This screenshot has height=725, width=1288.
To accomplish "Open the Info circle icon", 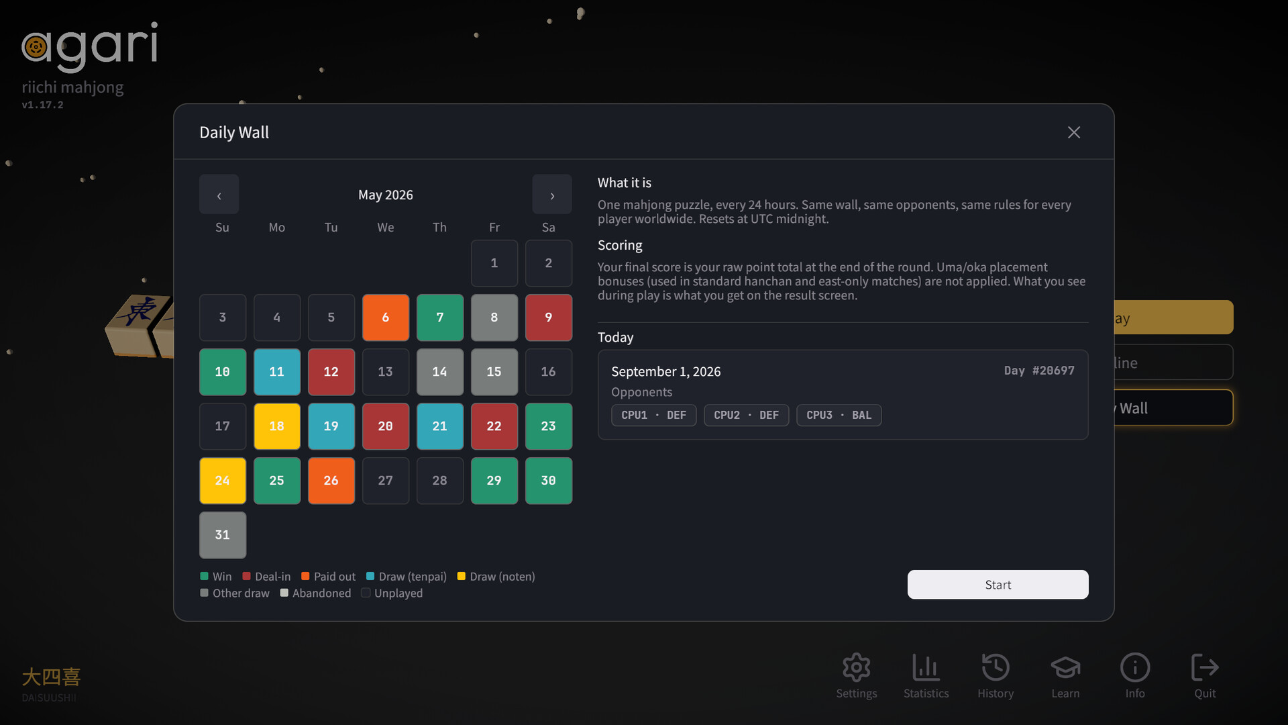I will pos(1135,668).
